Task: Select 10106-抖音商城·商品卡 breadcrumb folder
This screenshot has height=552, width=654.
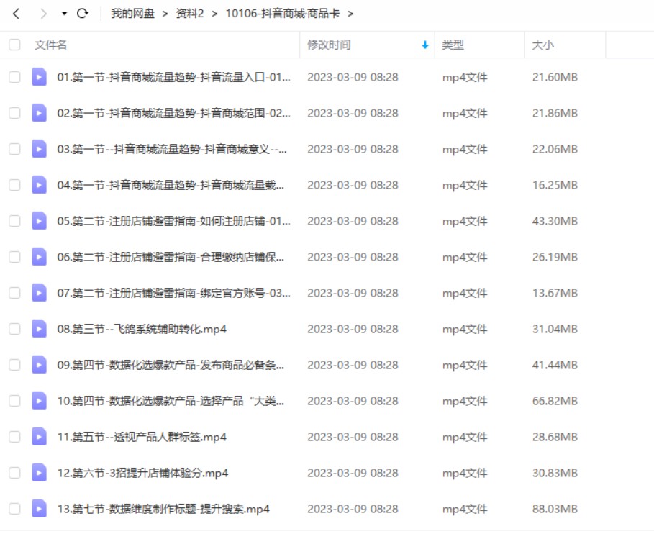Action: [282, 14]
